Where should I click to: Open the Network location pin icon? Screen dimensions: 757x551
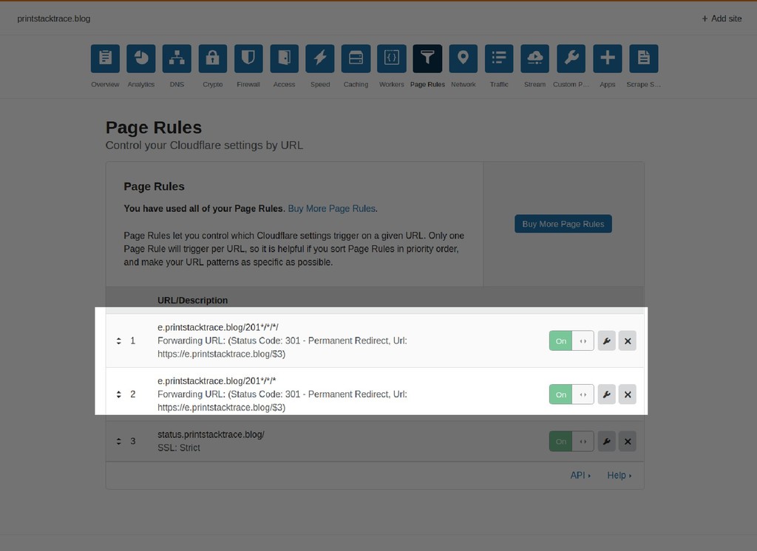(x=463, y=58)
